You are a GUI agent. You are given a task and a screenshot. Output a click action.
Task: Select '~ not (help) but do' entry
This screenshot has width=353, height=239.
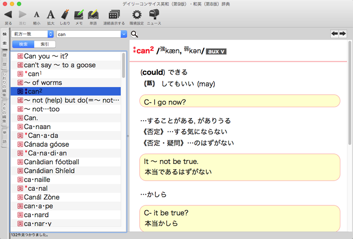coord(66,100)
